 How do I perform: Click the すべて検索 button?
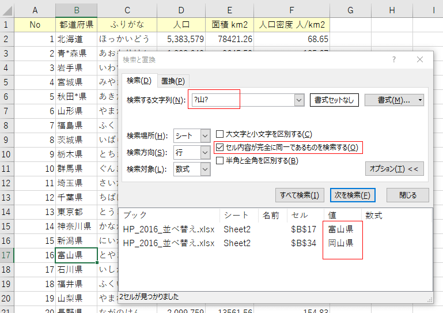[300, 195]
